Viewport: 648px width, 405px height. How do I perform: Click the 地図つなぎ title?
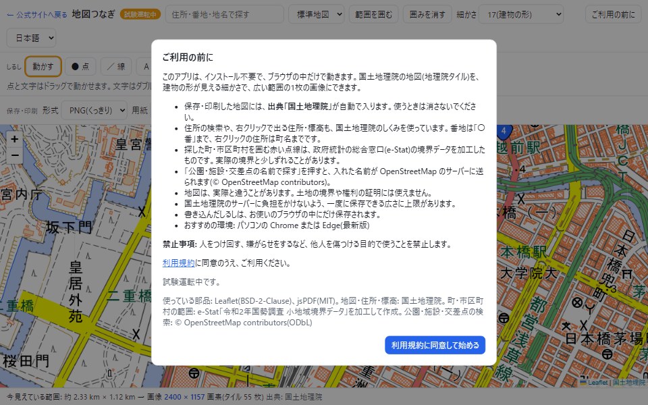pyautogui.click(x=93, y=14)
